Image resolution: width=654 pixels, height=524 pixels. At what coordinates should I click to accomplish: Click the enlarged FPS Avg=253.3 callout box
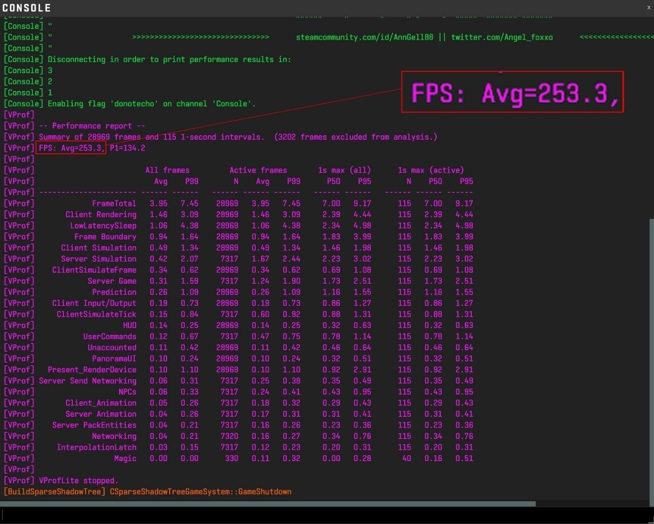coord(512,92)
